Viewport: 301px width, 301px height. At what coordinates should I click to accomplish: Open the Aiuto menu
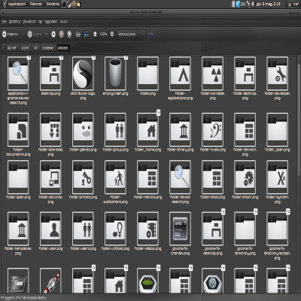pos(64,22)
